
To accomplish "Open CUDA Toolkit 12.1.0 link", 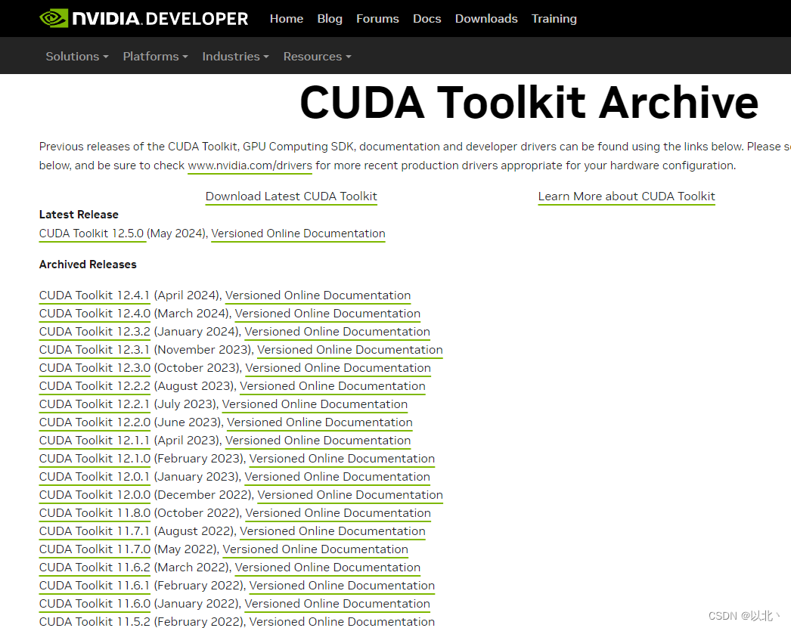I will 95,459.
